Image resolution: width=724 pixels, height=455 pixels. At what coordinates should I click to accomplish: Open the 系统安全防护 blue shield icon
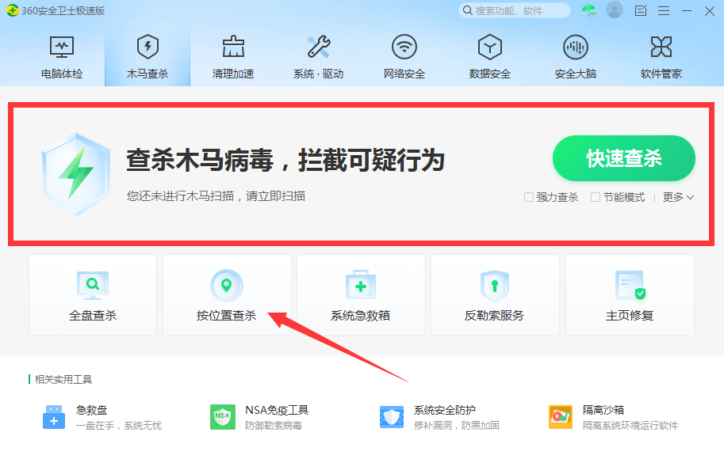[392, 417]
